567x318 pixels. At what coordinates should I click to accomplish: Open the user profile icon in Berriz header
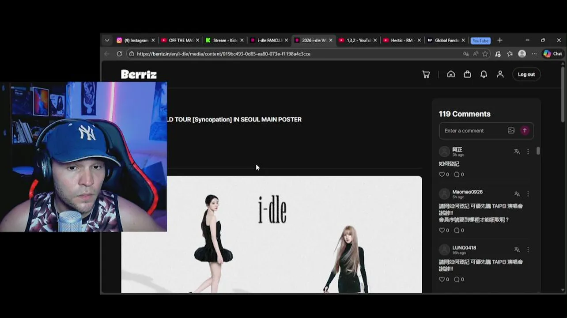(500, 74)
